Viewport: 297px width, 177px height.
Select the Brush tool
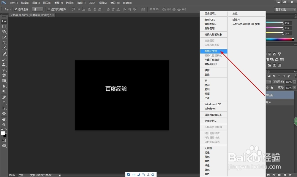tap(4, 59)
